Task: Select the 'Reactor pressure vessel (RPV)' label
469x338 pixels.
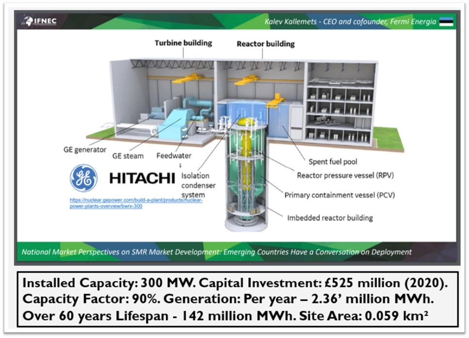Action: (345, 175)
